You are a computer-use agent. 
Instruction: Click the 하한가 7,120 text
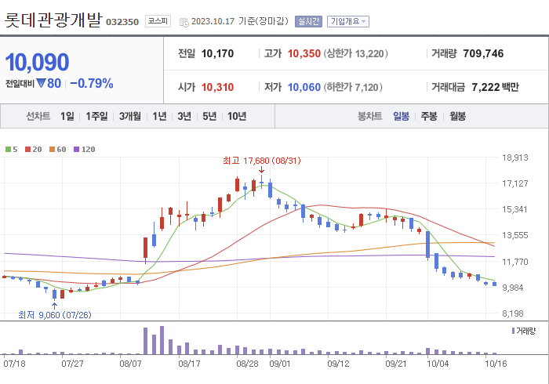click(x=353, y=87)
